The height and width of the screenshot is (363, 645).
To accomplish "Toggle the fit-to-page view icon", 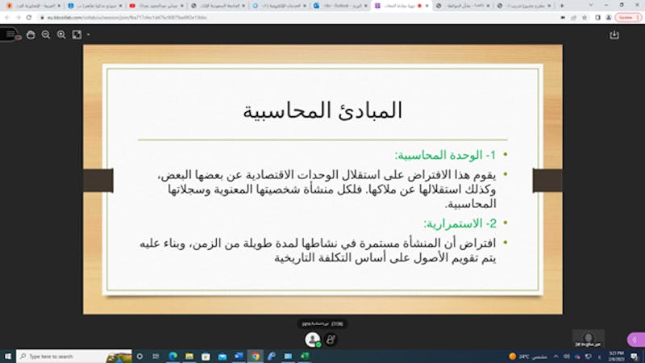I will coord(77,35).
